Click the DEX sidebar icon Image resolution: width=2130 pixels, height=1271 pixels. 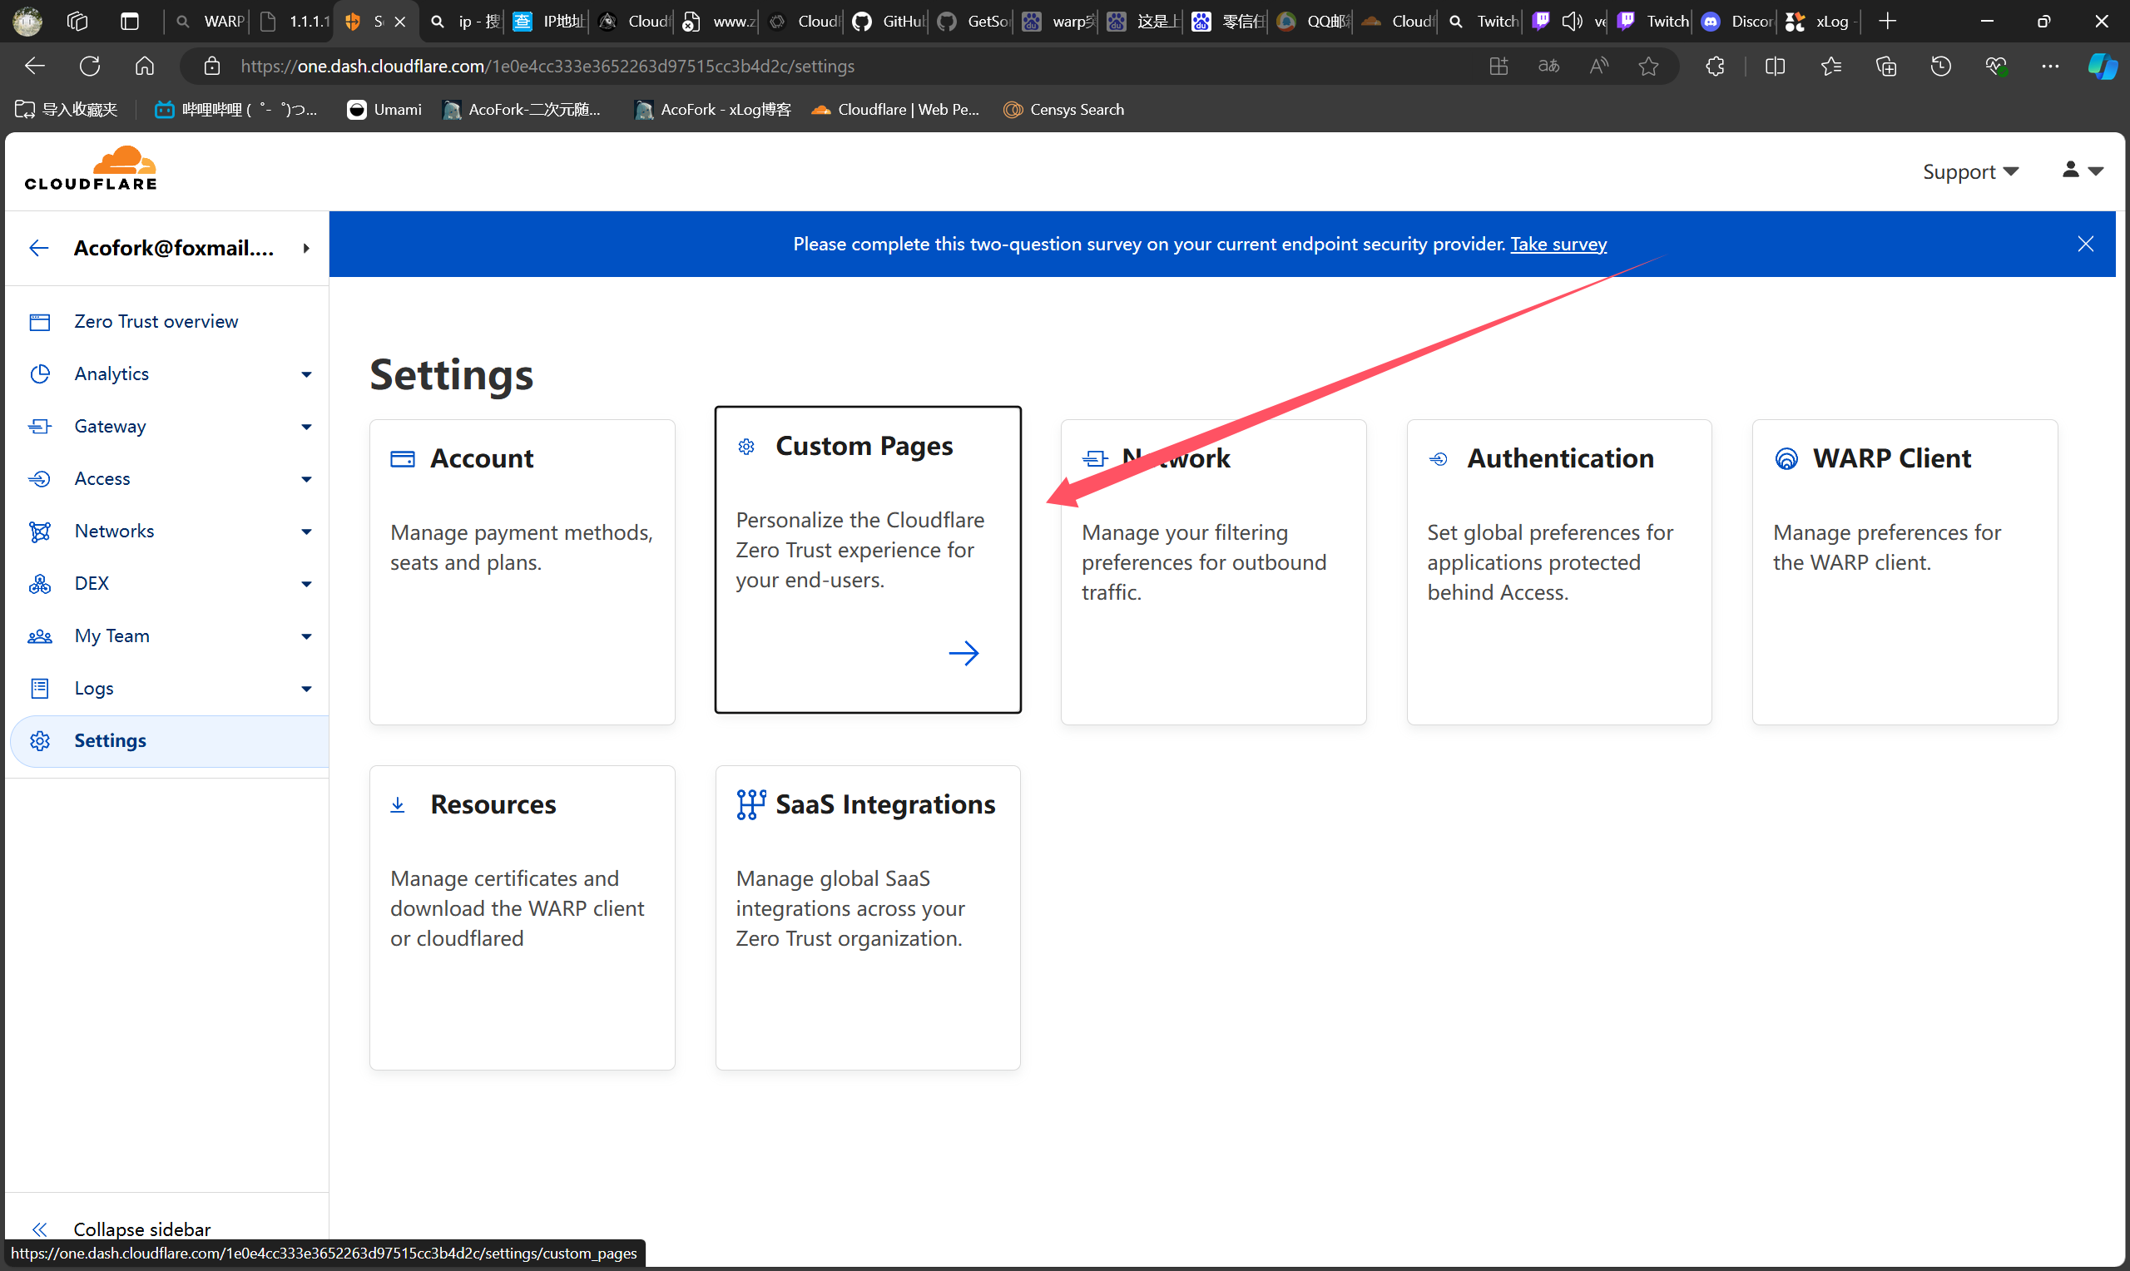39,583
